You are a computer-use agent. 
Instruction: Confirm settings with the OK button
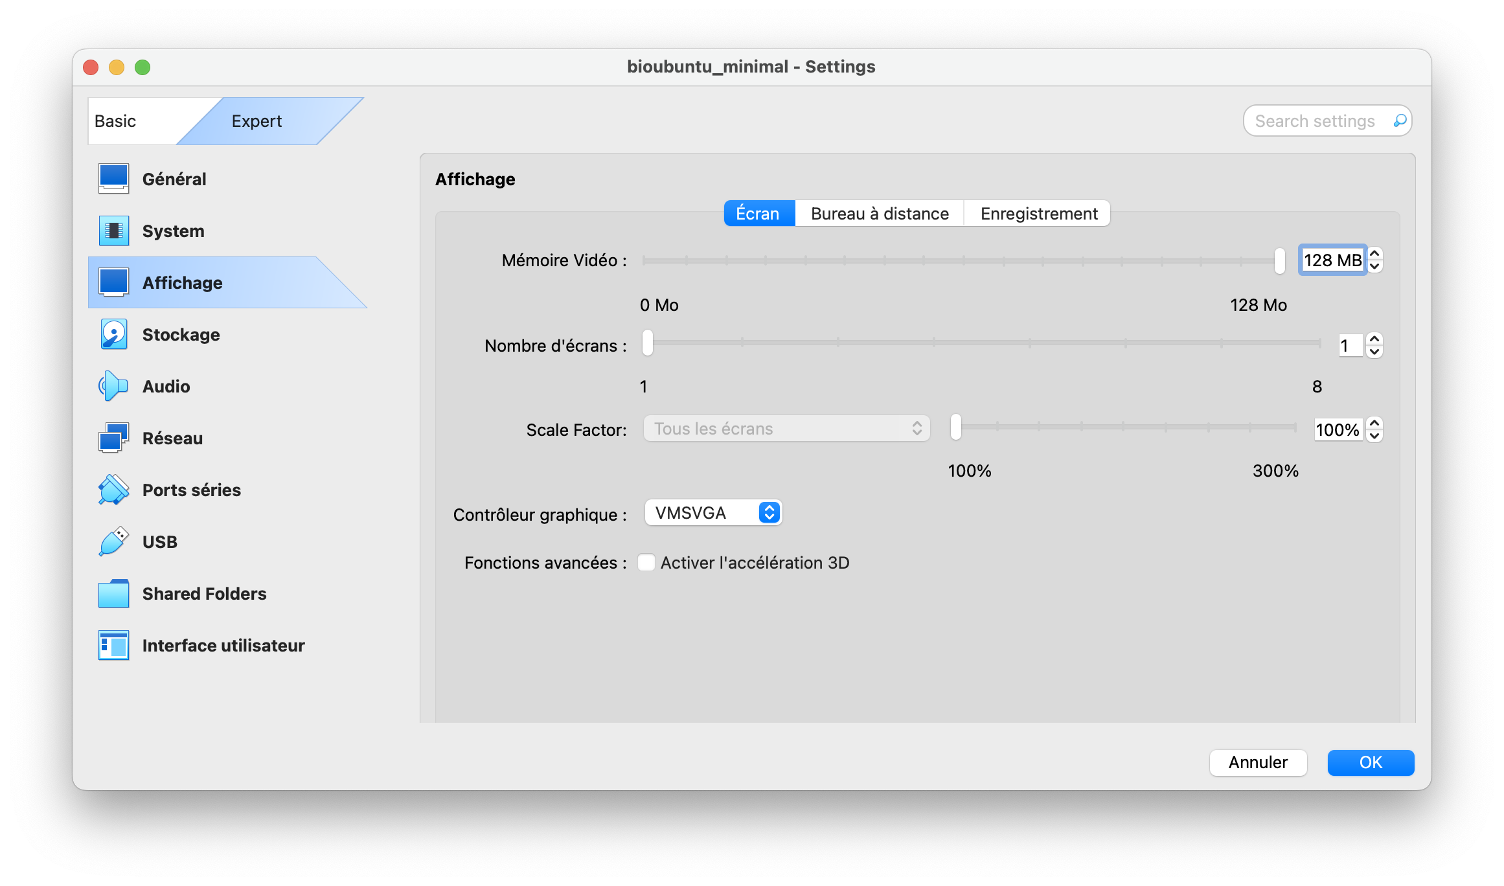1370,762
